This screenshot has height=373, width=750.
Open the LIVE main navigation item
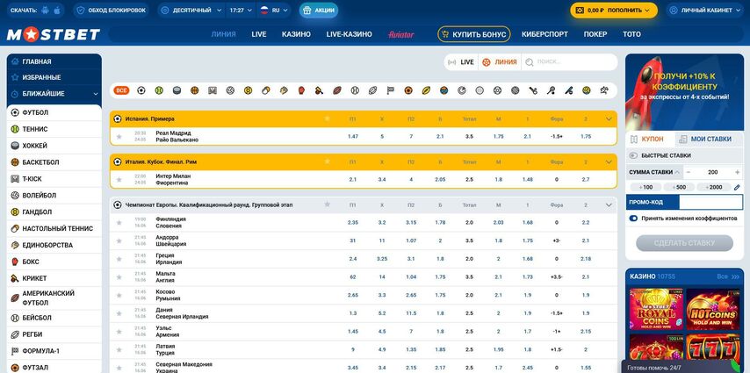coord(259,34)
